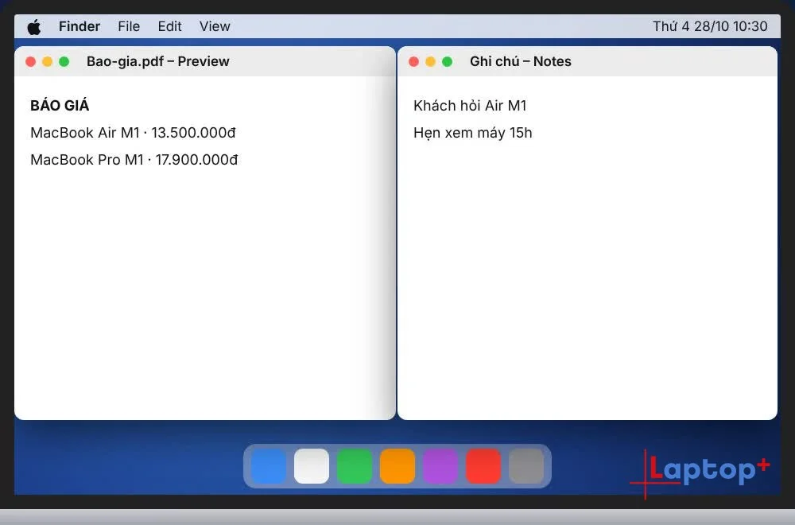The width and height of the screenshot is (795, 525).
Task: Click the green icon in the Dock
Action: click(x=355, y=465)
